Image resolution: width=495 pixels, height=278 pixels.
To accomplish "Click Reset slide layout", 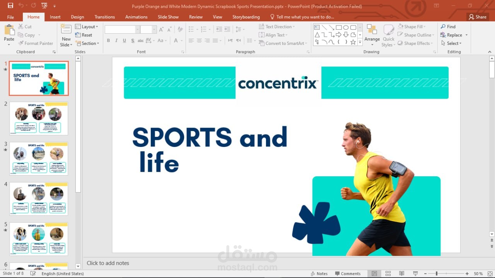I will [84, 35].
